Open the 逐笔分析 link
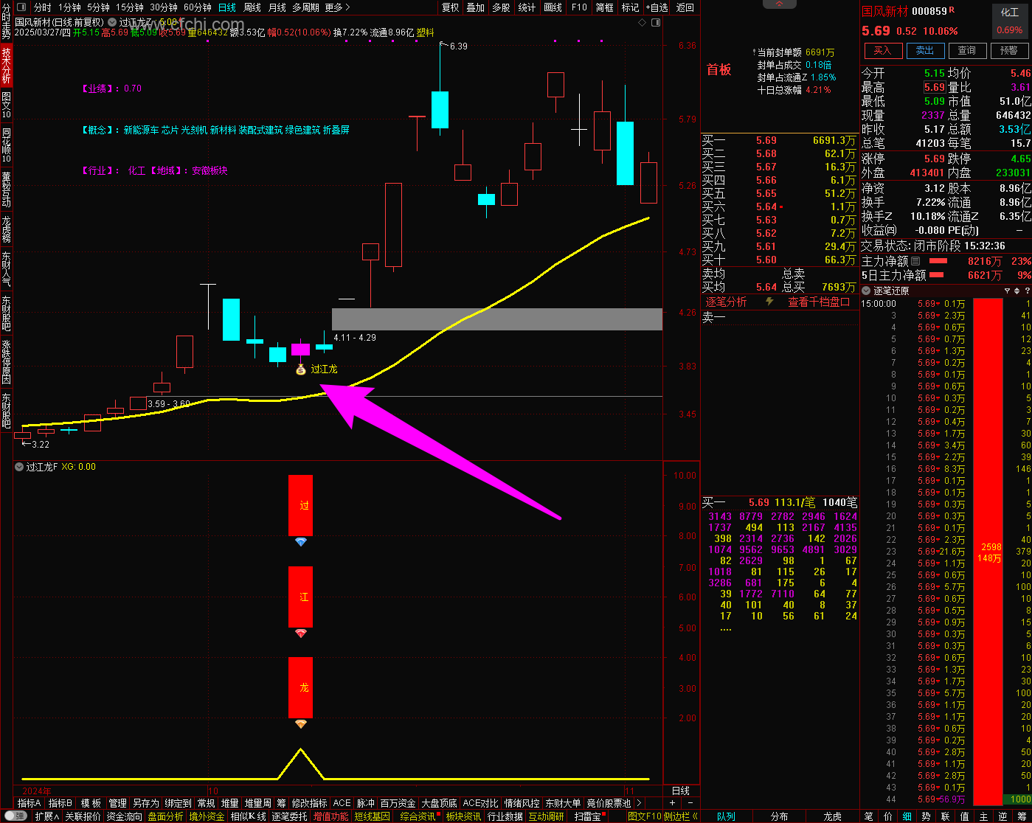This screenshot has width=1032, height=823. click(726, 302)
